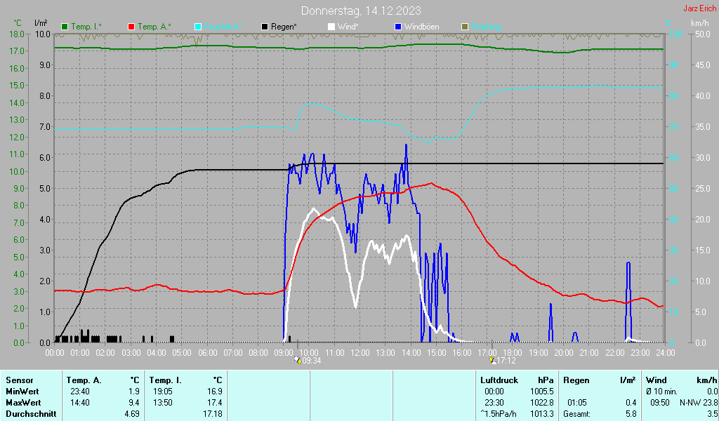This screenshot has height=421, width=719.
Task: Click the green Temp. I. legend swatch
Action: [65, 27]
